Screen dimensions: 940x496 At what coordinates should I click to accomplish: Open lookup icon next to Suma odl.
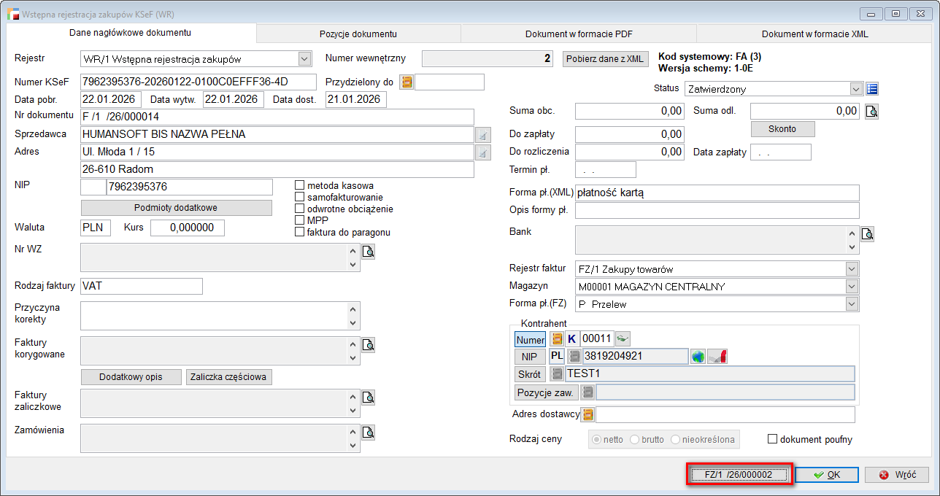(x=871, y=112)
